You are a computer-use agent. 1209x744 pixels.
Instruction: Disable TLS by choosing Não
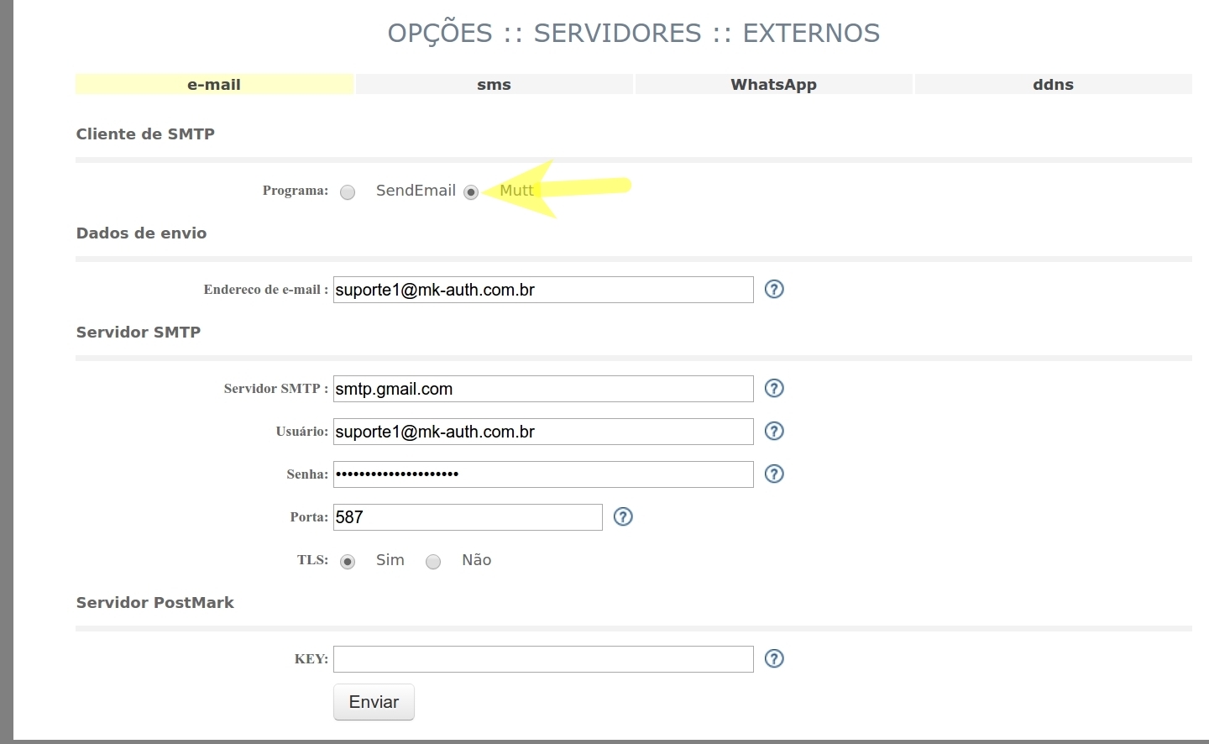click(x=433, y=562)
